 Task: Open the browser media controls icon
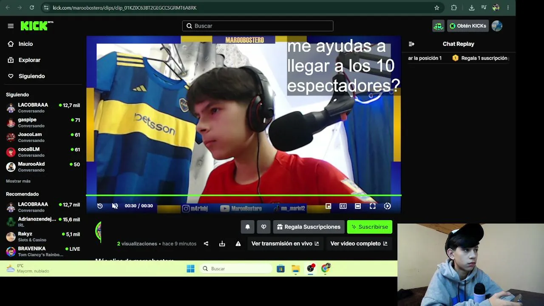(484, 8)
